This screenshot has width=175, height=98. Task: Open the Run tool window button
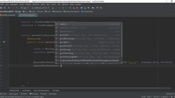4,94
